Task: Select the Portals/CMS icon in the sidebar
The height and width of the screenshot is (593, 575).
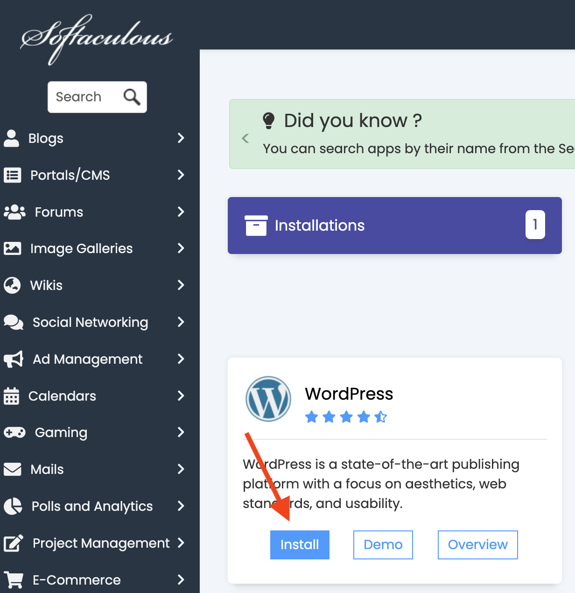Action: pyautogui.click(x=12, y=175)
